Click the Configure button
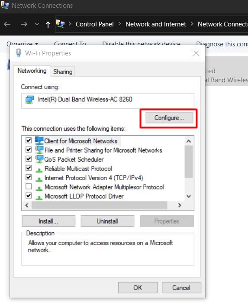 [169, 117]
